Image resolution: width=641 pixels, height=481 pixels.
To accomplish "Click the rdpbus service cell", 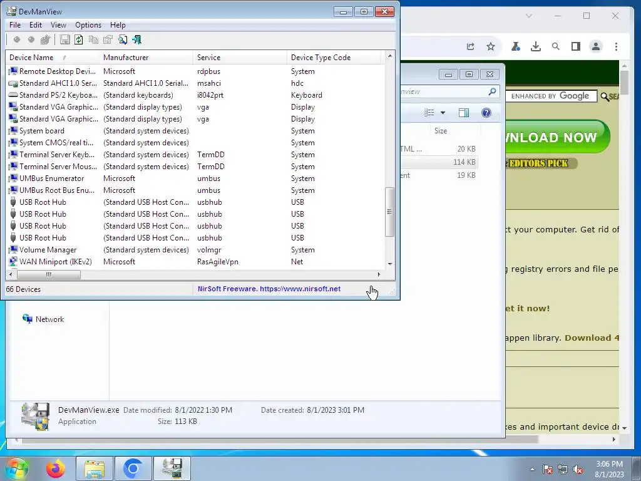I will coord(208,71).
